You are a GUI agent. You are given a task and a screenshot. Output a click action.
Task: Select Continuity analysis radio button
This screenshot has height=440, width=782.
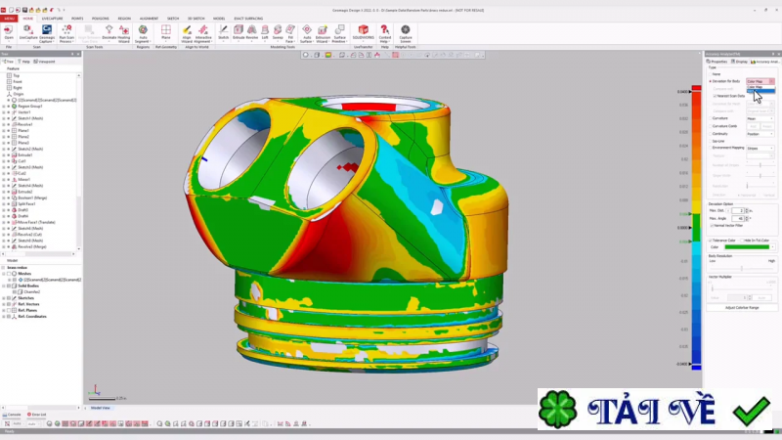tap(711, 134)
